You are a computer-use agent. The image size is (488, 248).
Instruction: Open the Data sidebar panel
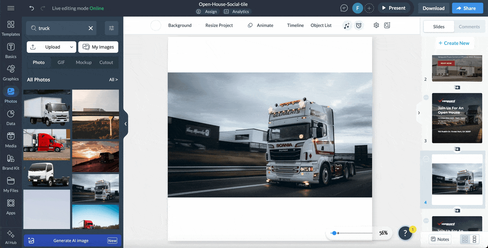pos(11,118)
